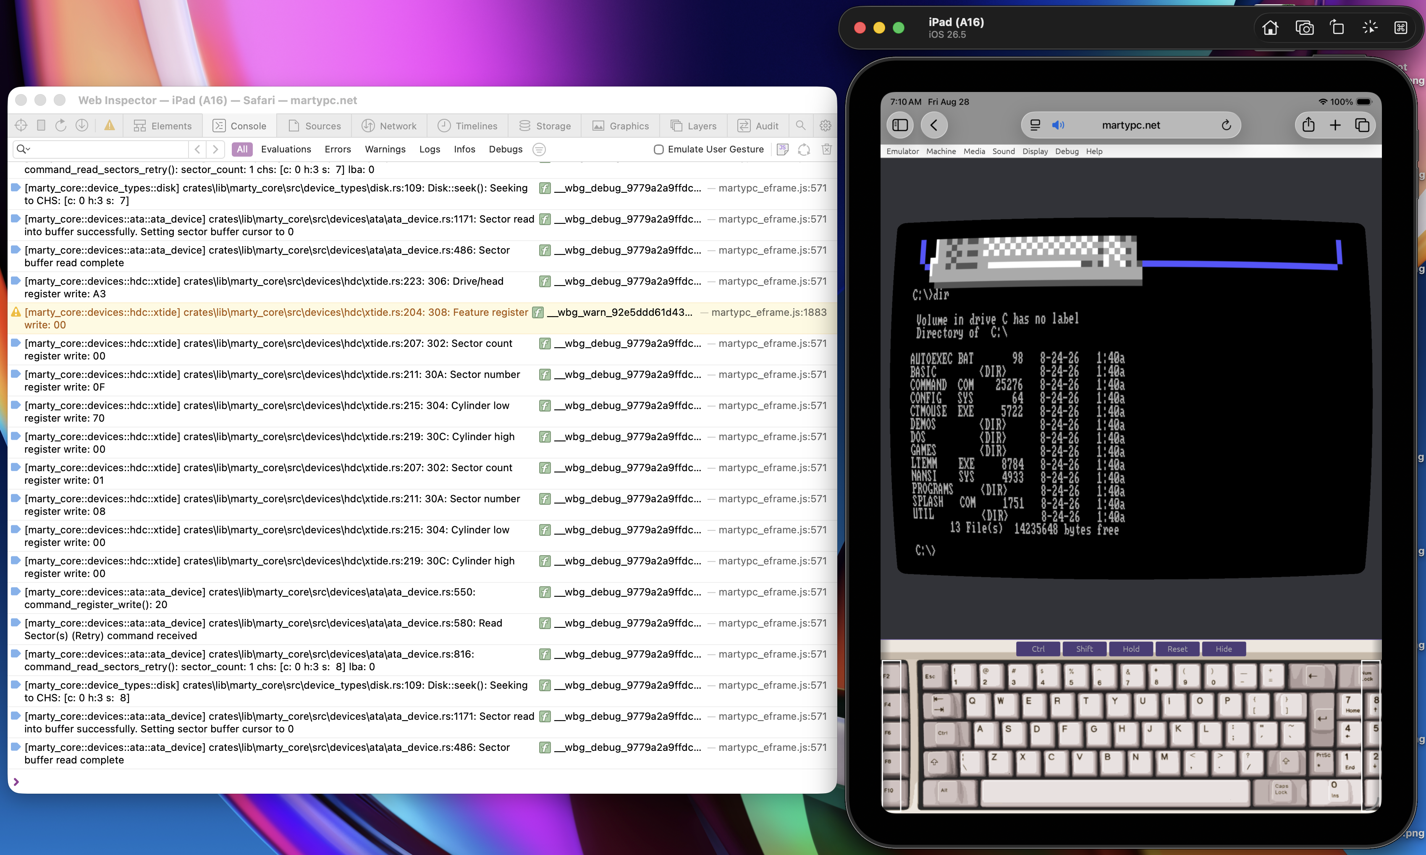The width and height of the screenshot is (1426, 855).
Task: Open the console filter magnifier dropdown
Action: point(23,149)
